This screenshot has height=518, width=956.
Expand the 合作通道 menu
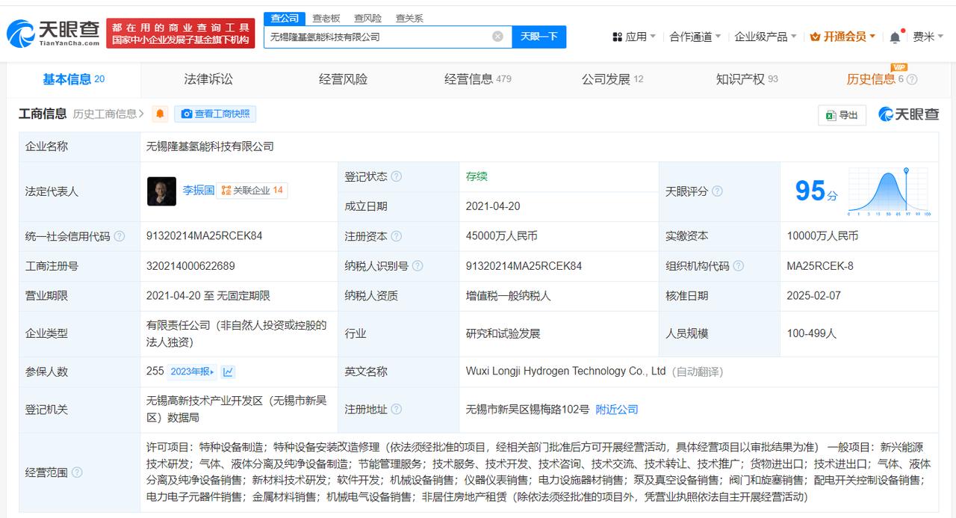695,36
